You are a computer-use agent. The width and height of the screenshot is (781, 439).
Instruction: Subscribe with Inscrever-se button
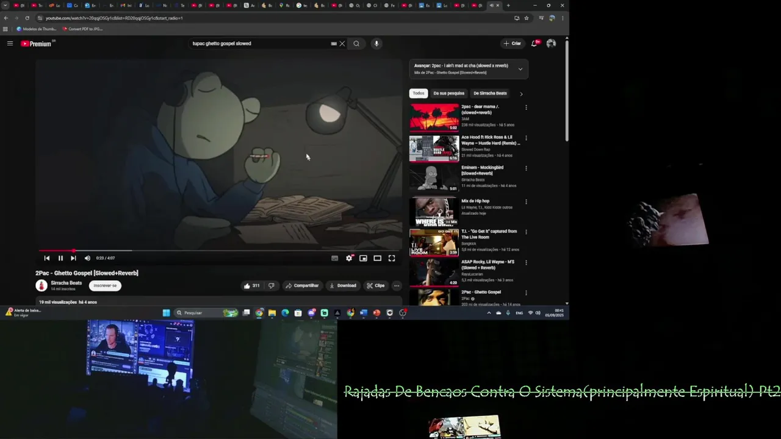(x=105, y=285)
